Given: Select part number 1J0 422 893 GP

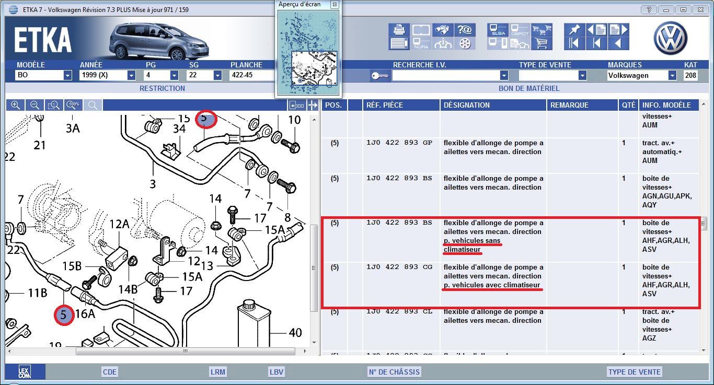Looking at the screenshot, I should (399, 143).
